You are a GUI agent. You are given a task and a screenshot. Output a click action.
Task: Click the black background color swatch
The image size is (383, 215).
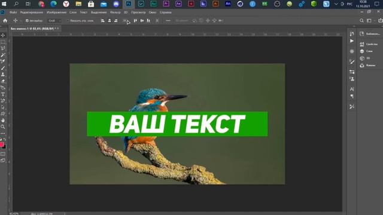[x=5, y=147]
